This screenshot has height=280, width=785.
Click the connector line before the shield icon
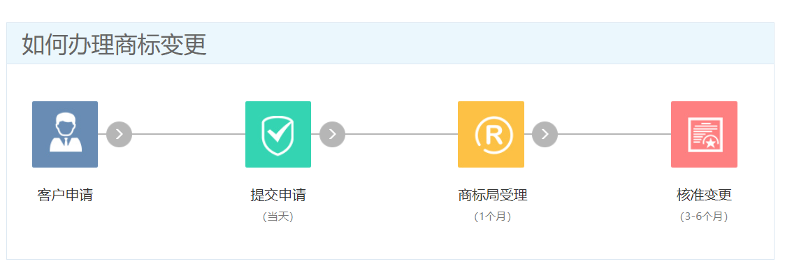[x=189, y=134]
